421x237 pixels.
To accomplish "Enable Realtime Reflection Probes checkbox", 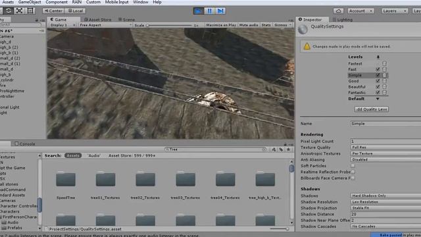I will tap(353, 172).
